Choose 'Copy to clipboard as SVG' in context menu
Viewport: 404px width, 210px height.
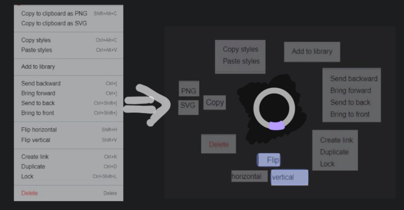pyautogui.click(x=69, y=24)
